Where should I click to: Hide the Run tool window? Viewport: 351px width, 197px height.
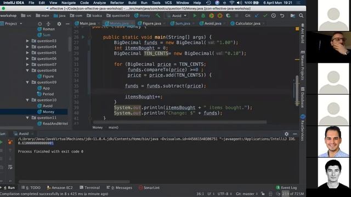pyautogui.click(x=295, y=134)
